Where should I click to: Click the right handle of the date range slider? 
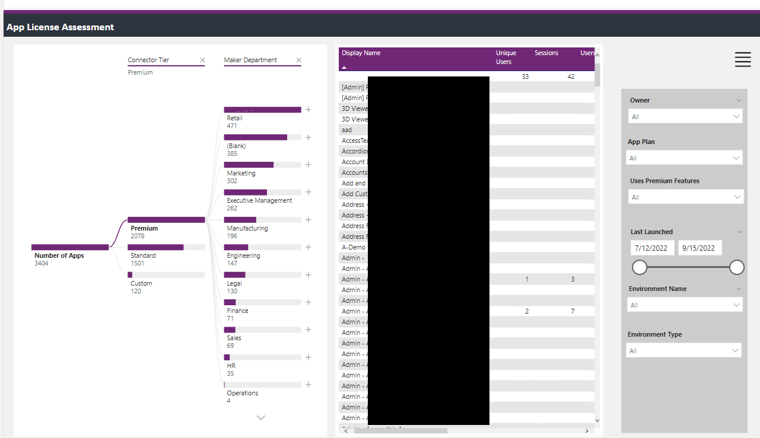tap(736, 267)
